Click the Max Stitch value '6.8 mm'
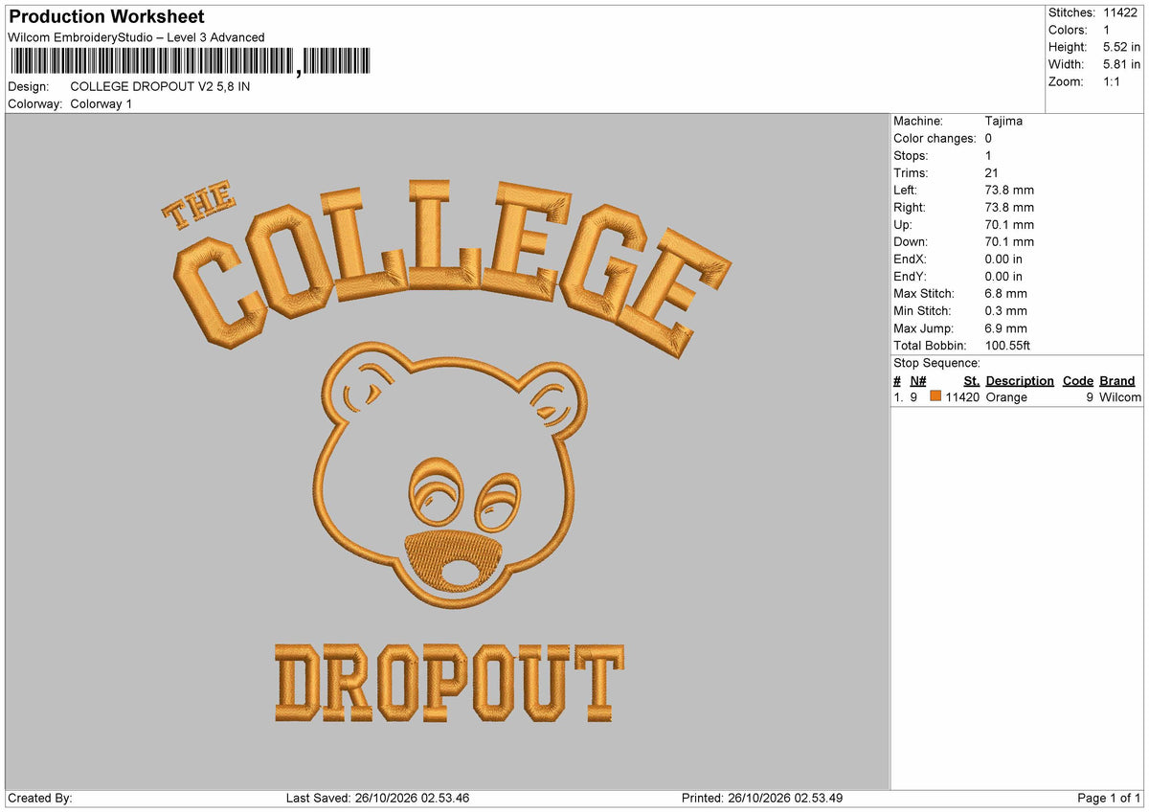The width and height of the screenshot is (1149, 812). (1005, 293)
